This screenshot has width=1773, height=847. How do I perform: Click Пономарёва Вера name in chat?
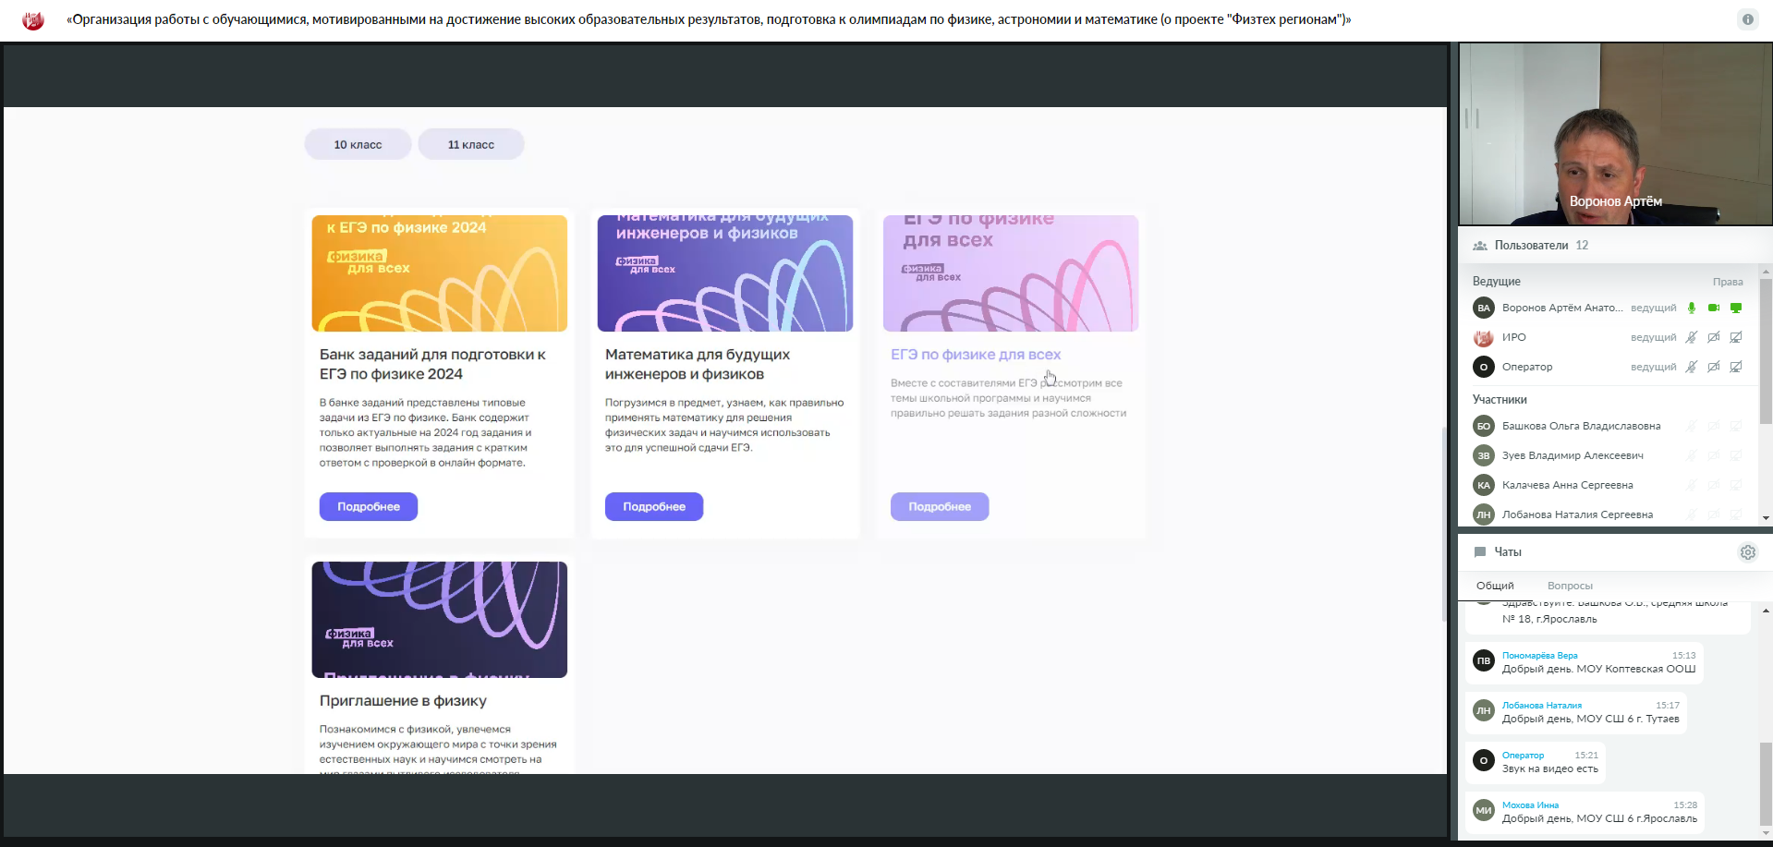tap(1539, 656)
